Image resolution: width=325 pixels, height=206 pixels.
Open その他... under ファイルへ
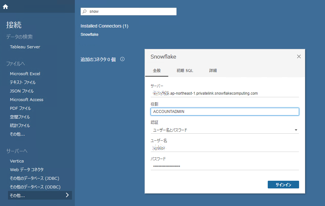point(17,134)
